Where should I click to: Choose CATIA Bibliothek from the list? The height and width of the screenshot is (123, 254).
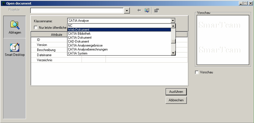coord(119,34)
